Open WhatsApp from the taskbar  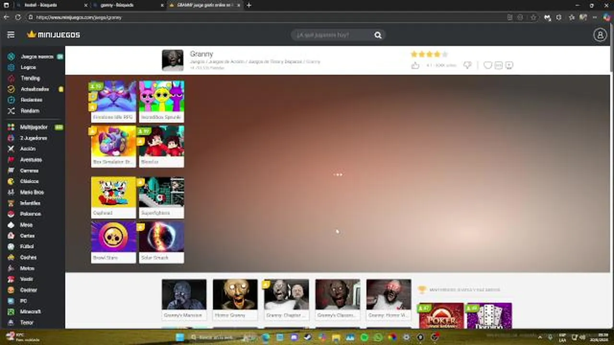coord(378,337)
